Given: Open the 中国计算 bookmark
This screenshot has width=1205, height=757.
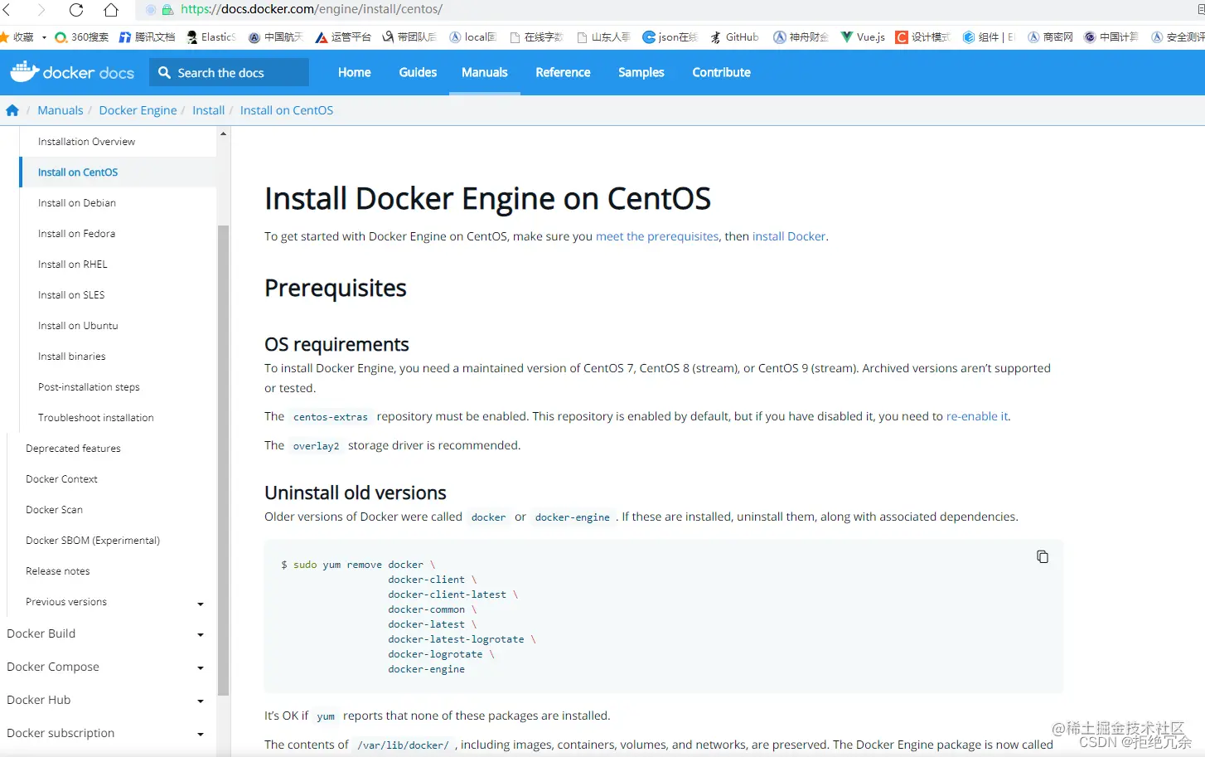Looking at the screenshot, I should pyautogui.click(x=1111, y=37).
